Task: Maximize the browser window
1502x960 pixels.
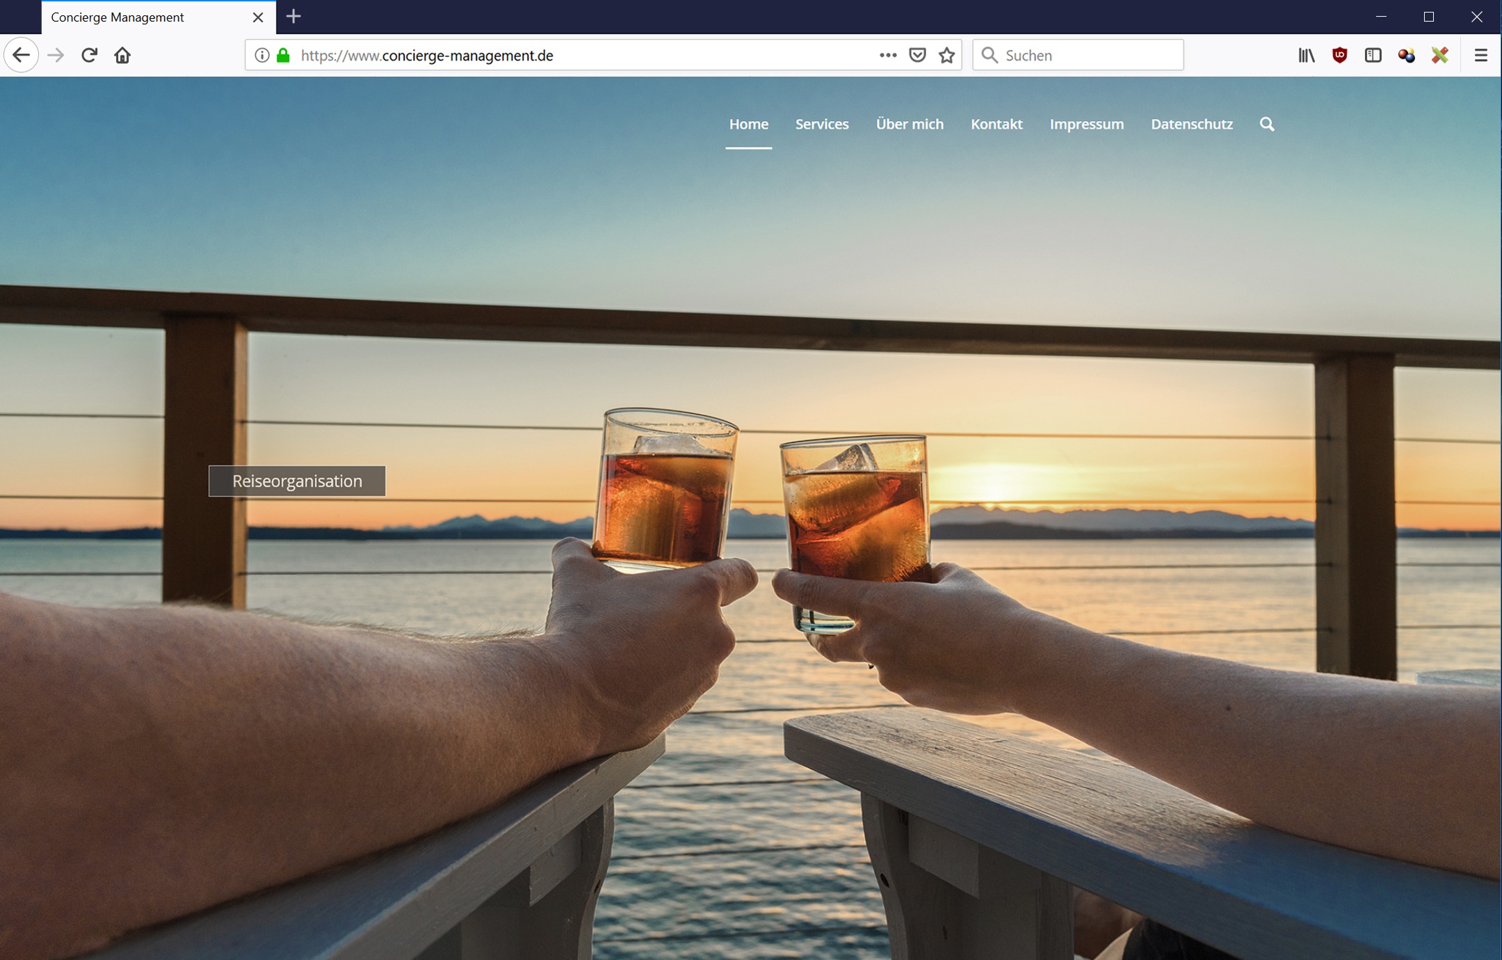Action: pyautogui.click(x=1428, y=17)
